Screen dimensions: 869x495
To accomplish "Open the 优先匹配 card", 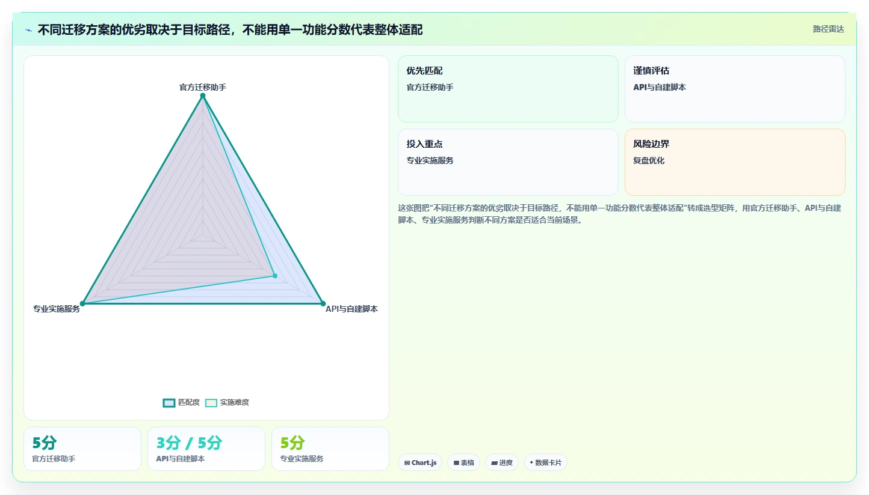I will click(508, 89).
